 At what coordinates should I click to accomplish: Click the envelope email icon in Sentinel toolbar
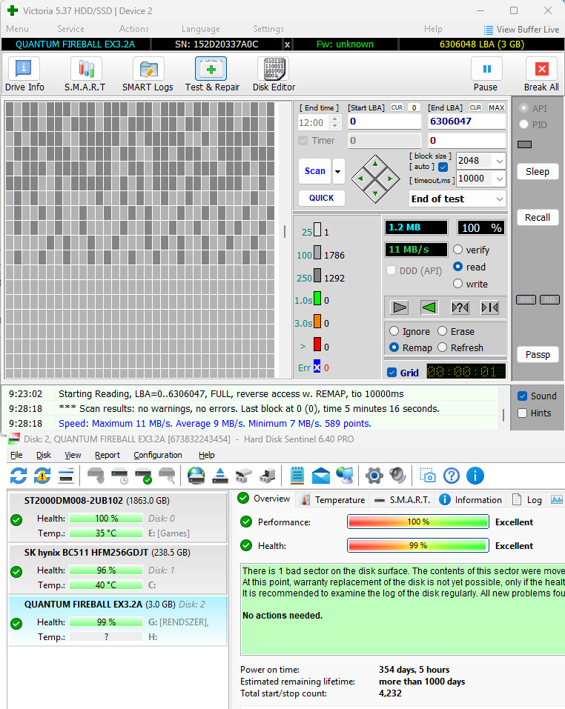click(321, 476)
